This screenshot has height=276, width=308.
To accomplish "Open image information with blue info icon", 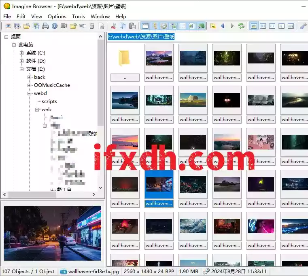I will tap(55, 26).
